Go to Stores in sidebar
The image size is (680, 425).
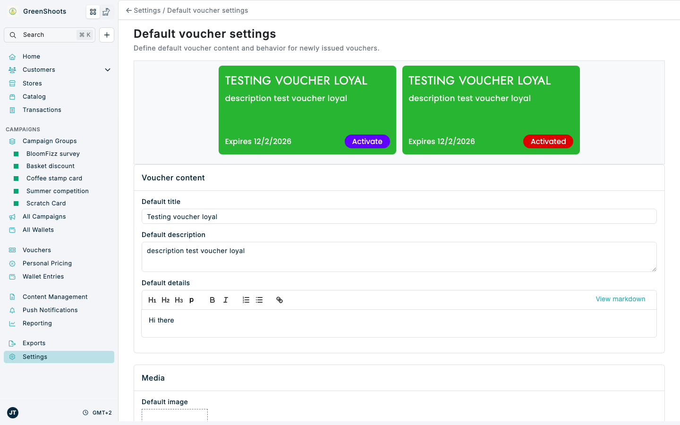click(59, 84)
